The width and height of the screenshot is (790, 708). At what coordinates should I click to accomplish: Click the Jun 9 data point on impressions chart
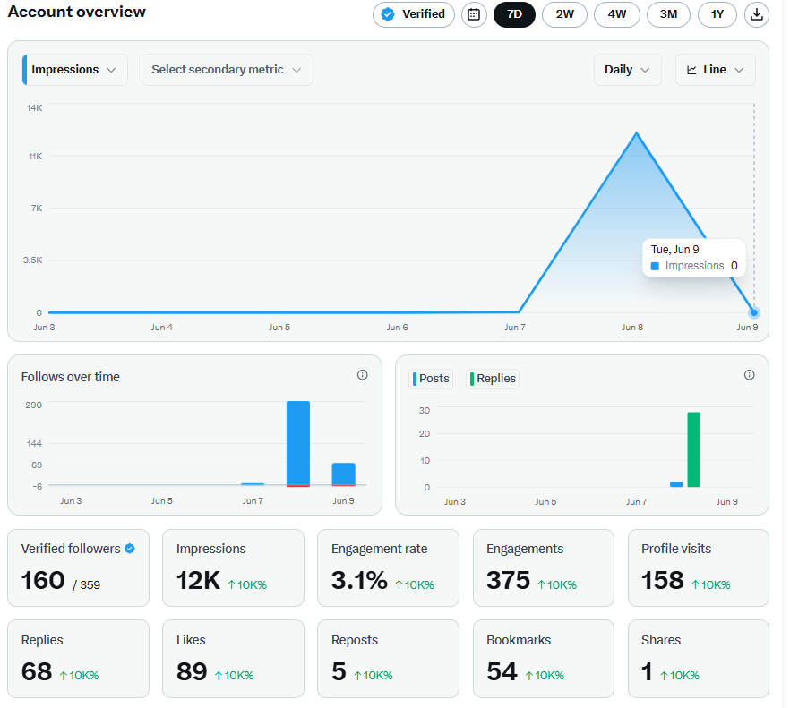click(x=754, y=312)
